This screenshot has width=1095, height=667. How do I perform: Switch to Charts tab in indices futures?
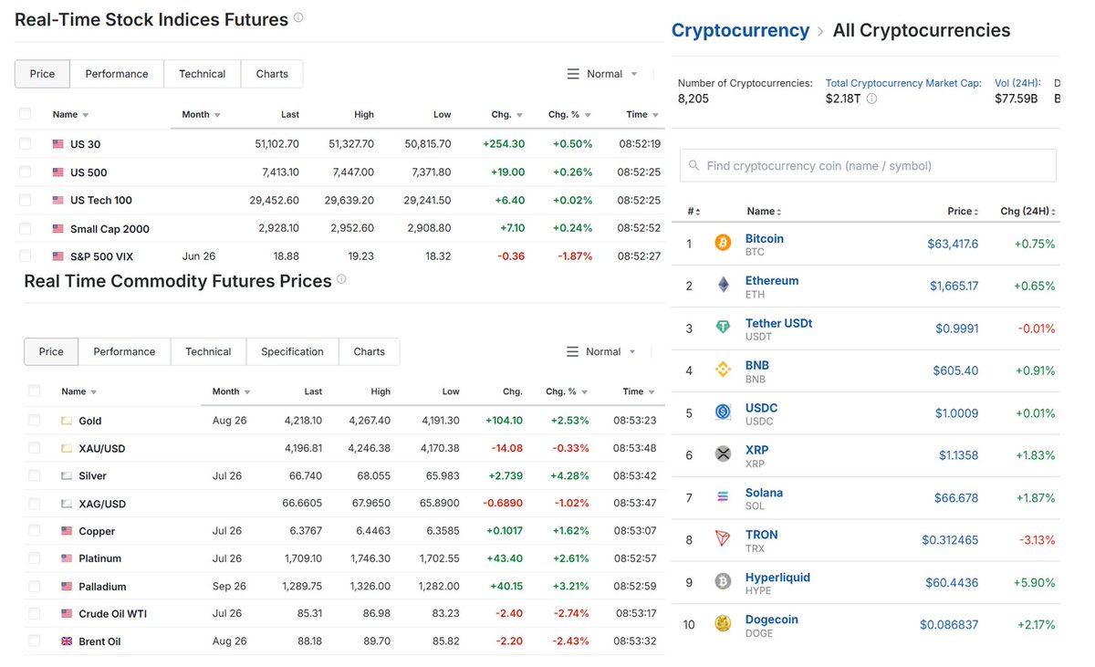coord(272,74)
